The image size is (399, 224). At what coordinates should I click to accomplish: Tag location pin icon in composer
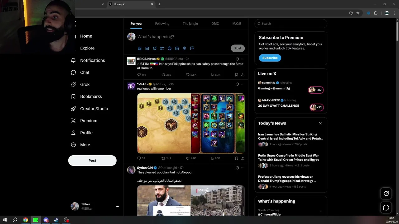tap(185, 48)
